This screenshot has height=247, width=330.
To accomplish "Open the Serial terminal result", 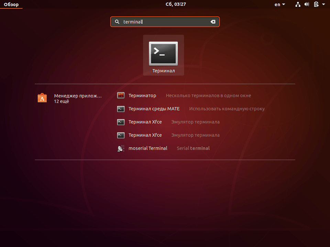I will 193,148.
